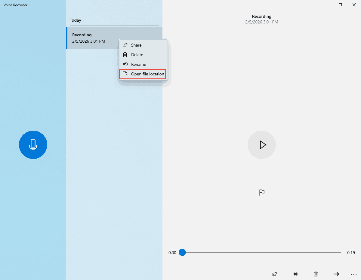Choose Share from the context menu
The height and width of the screenshot is (280, 361).
click(x=136, y=45)
